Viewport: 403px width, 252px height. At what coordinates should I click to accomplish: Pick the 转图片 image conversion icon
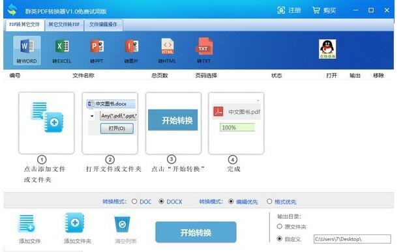point(131,51)
